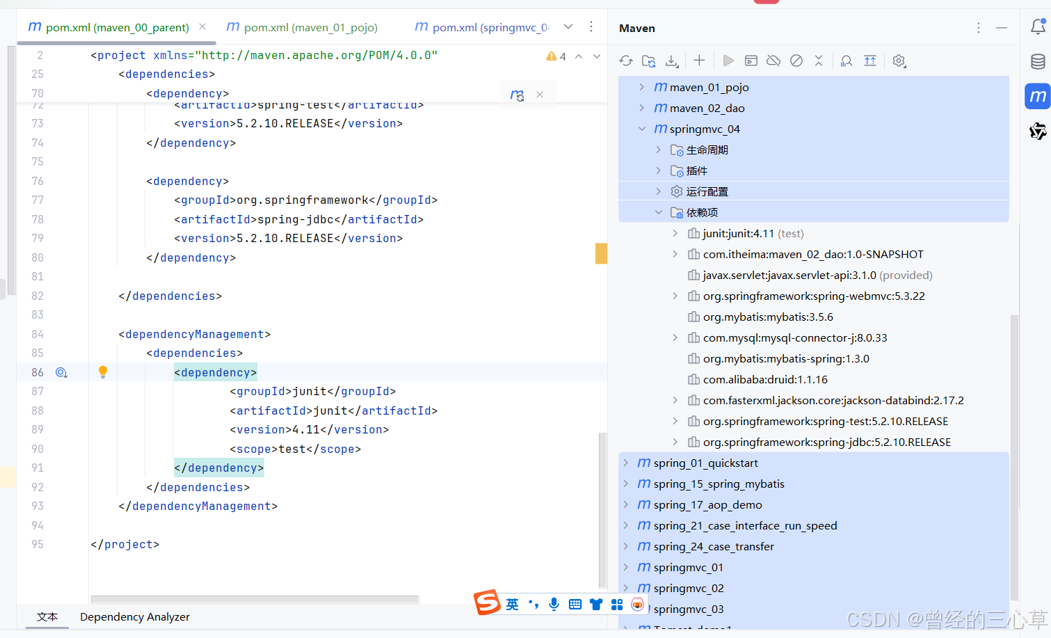
Task: Click Show Dependencies diagram icon
Action: (x=870, y=61)
